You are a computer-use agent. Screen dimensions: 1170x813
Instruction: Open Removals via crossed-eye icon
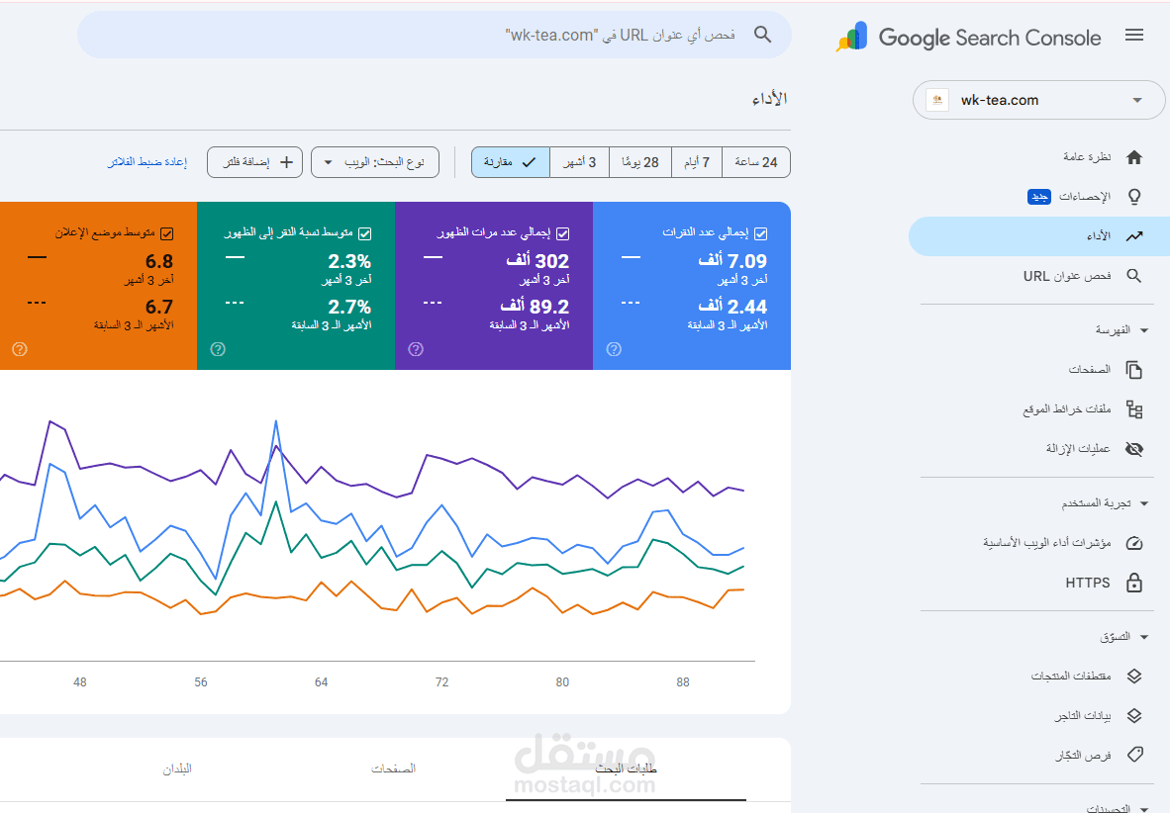[1134, 448]
